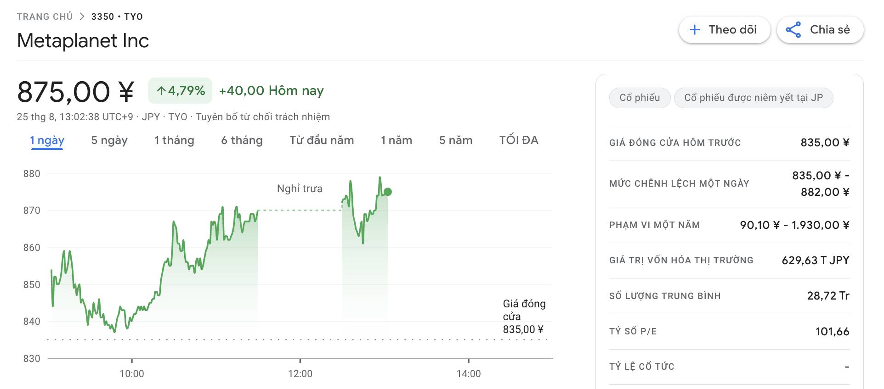Switch chart to 5 ngày range
Screen dimensions: 884x389
click(109, 140)
